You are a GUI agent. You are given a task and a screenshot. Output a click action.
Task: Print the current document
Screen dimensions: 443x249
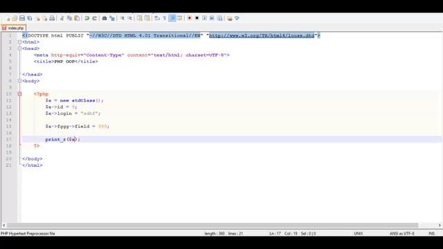pos(52,19)
